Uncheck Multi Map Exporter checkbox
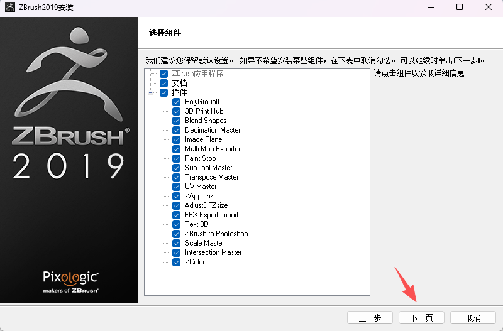 tap(177, 149)
